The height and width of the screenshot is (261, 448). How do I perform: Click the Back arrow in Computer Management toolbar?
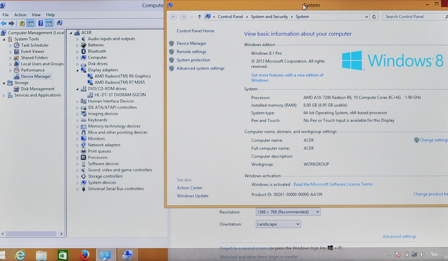point(3,23)
